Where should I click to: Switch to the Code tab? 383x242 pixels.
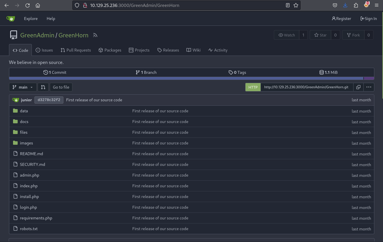(x=20, y=50)
